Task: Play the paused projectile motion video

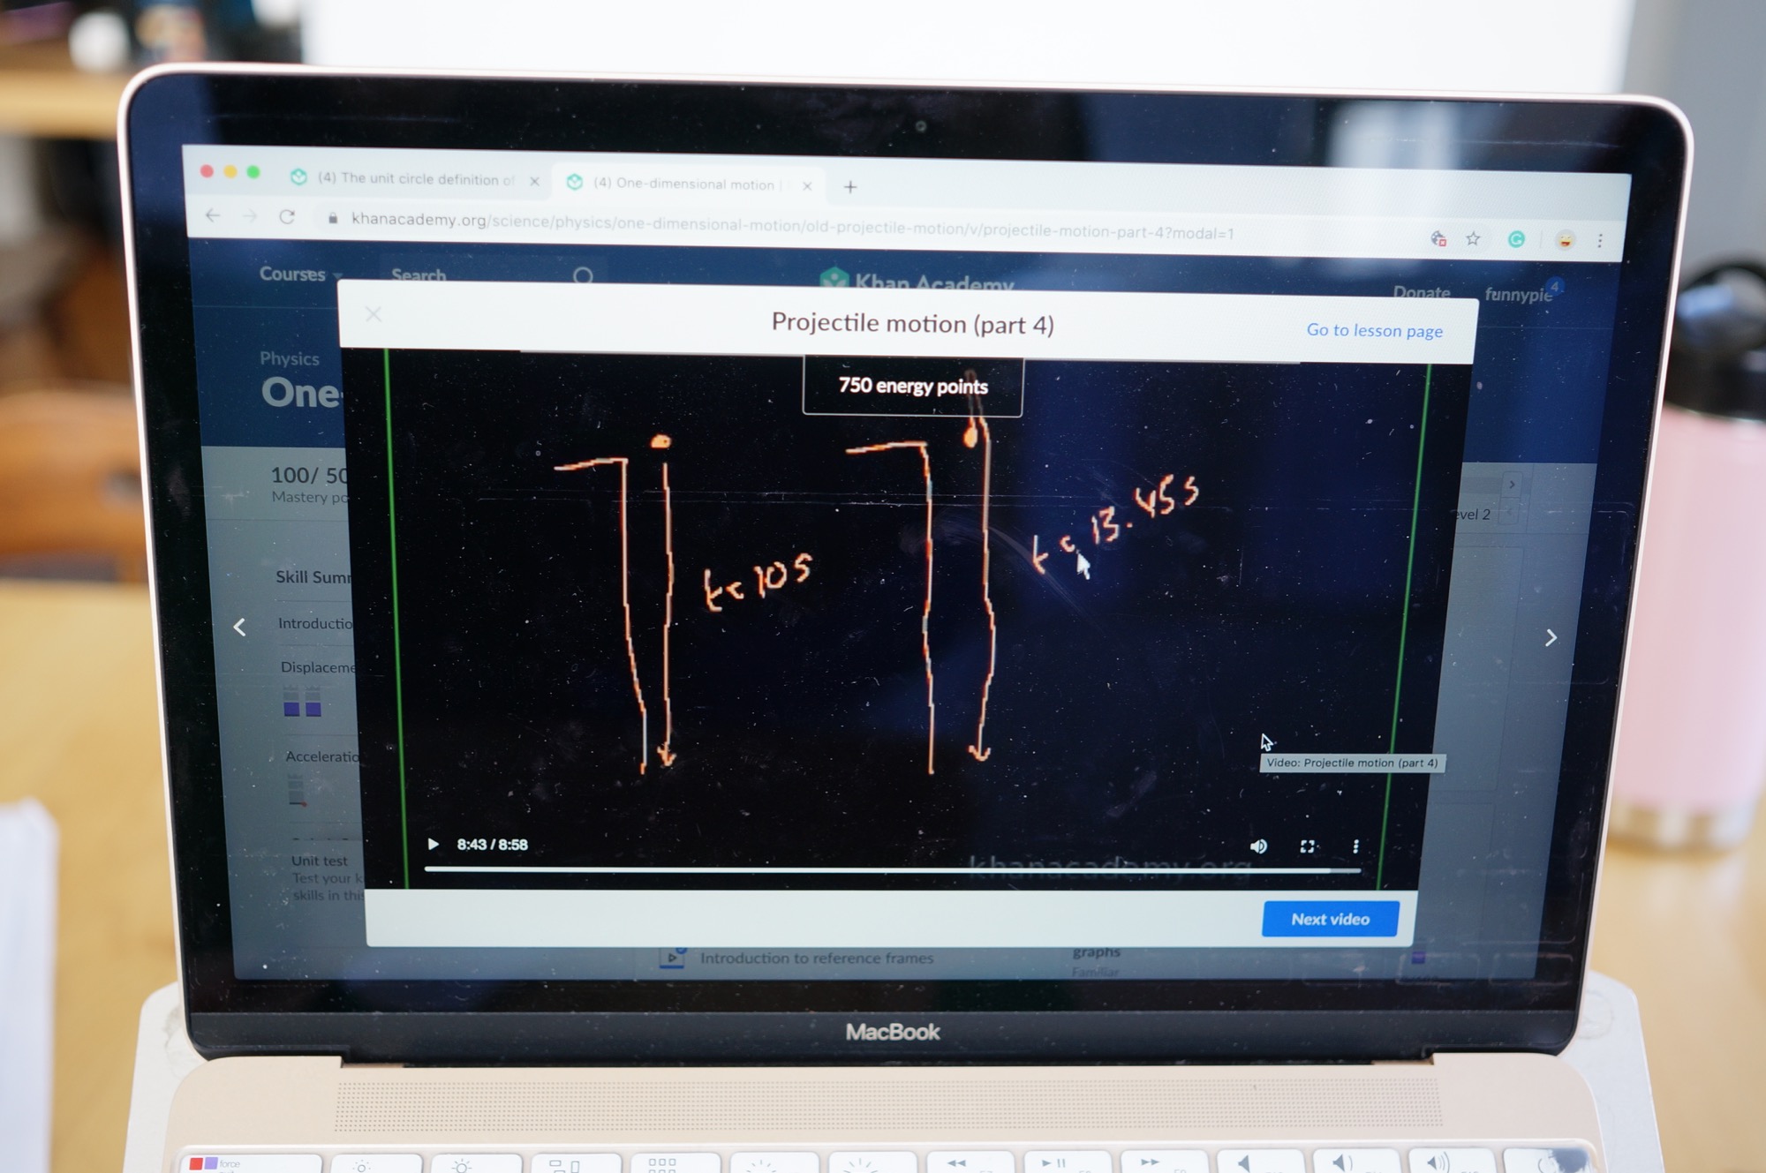Action: (433, 844)
